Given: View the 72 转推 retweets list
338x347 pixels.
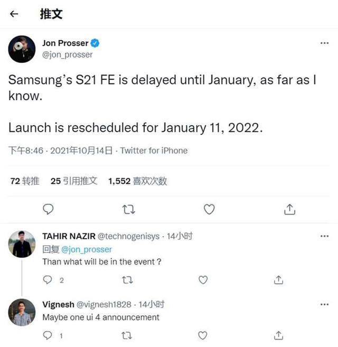Looking at the screenshot, I should click(x=25, y=181).
